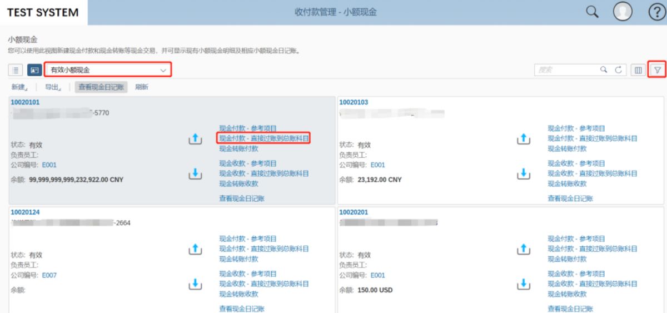The width and height of the screenshot is (667, 313).
Task: Switch to card view toggle
Action: coord(34,70)
